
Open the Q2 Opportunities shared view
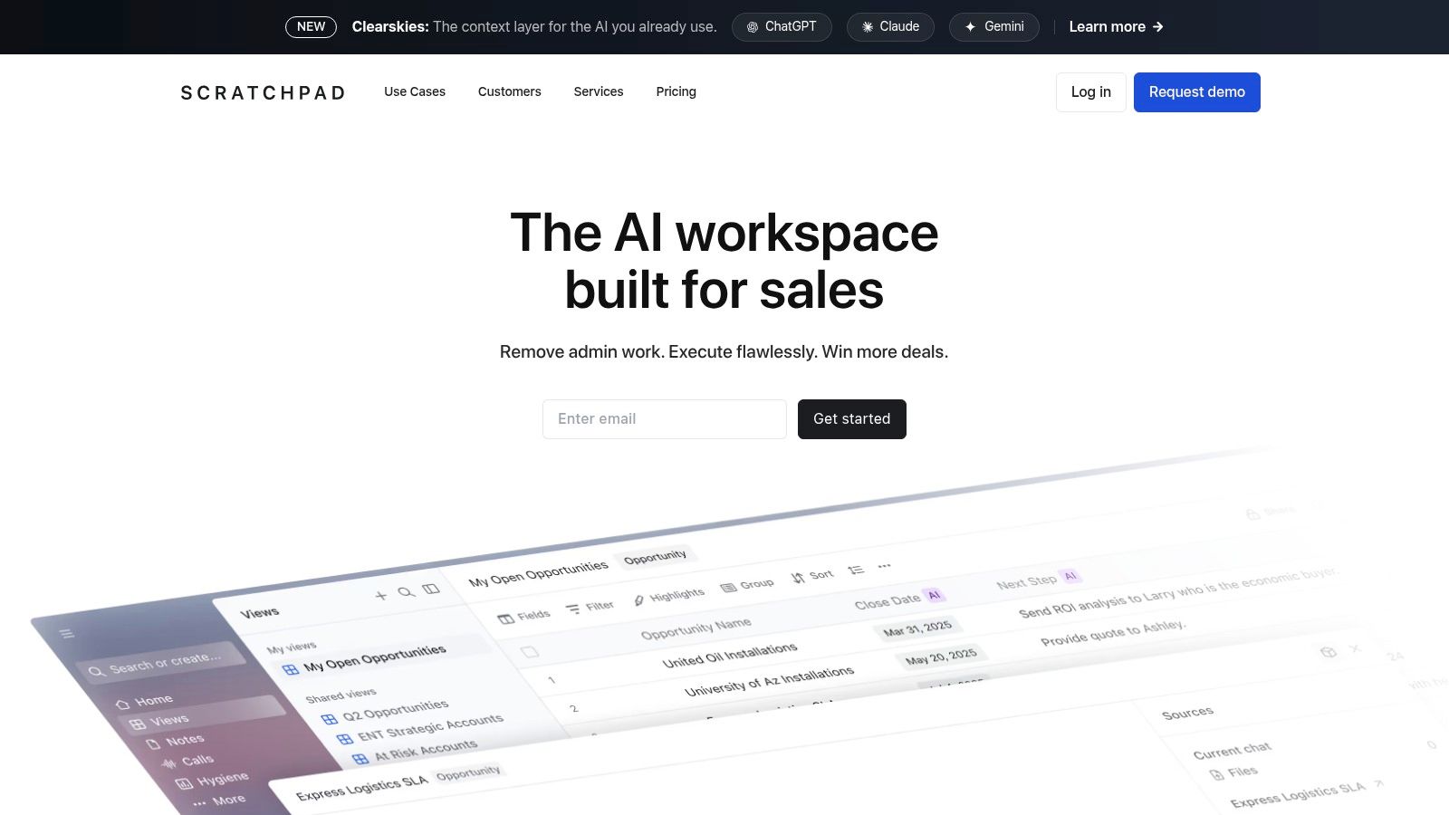pyautogui.click(x=386, y=712)
